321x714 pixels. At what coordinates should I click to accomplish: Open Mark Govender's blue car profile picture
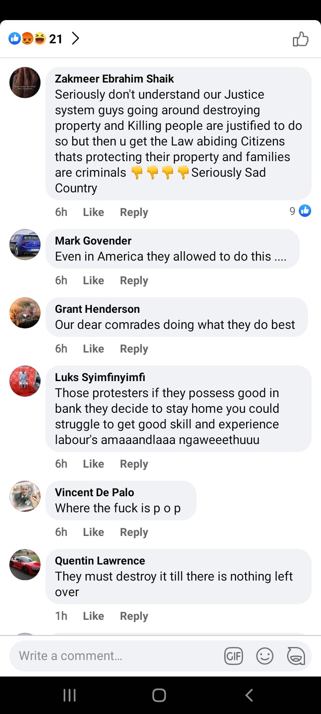[x=25, y=245]
